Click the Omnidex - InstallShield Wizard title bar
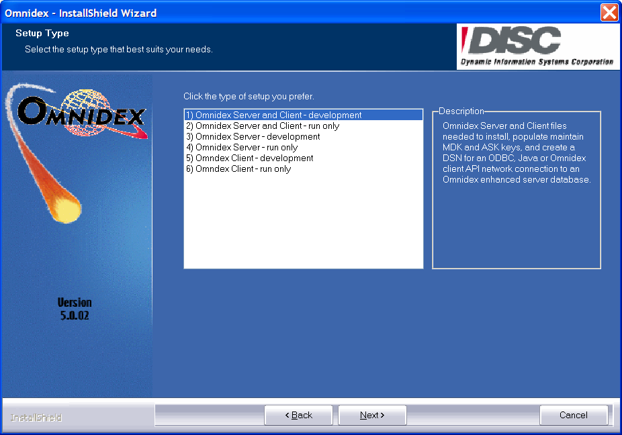Screen dimensions: 622x435 click(x=269, y=12)
